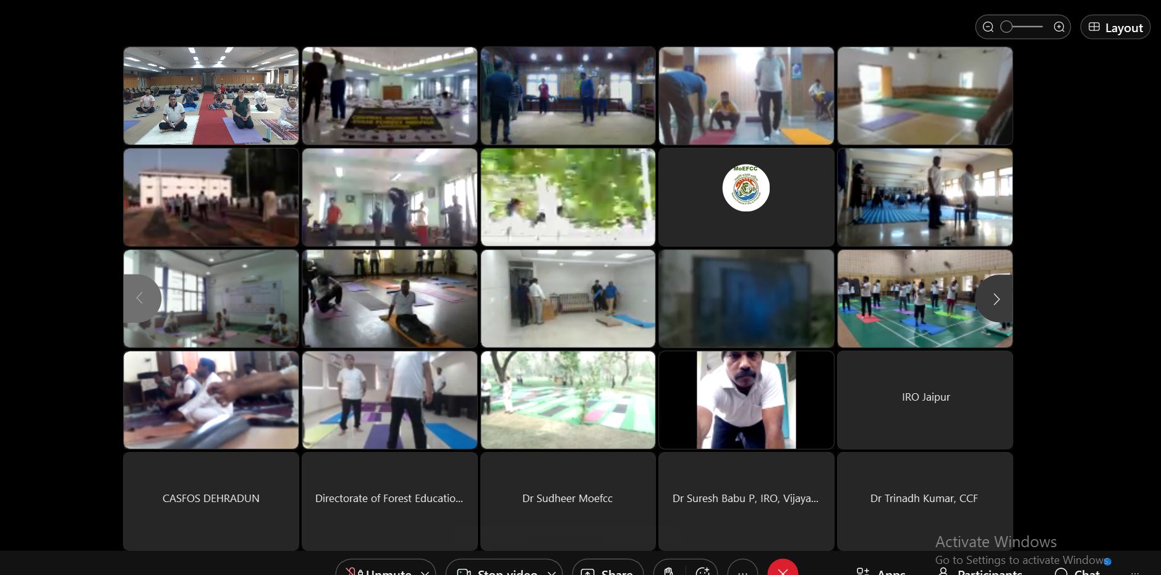Unmute the microphone
The image size is (1161, 575).
click(380, 571)
